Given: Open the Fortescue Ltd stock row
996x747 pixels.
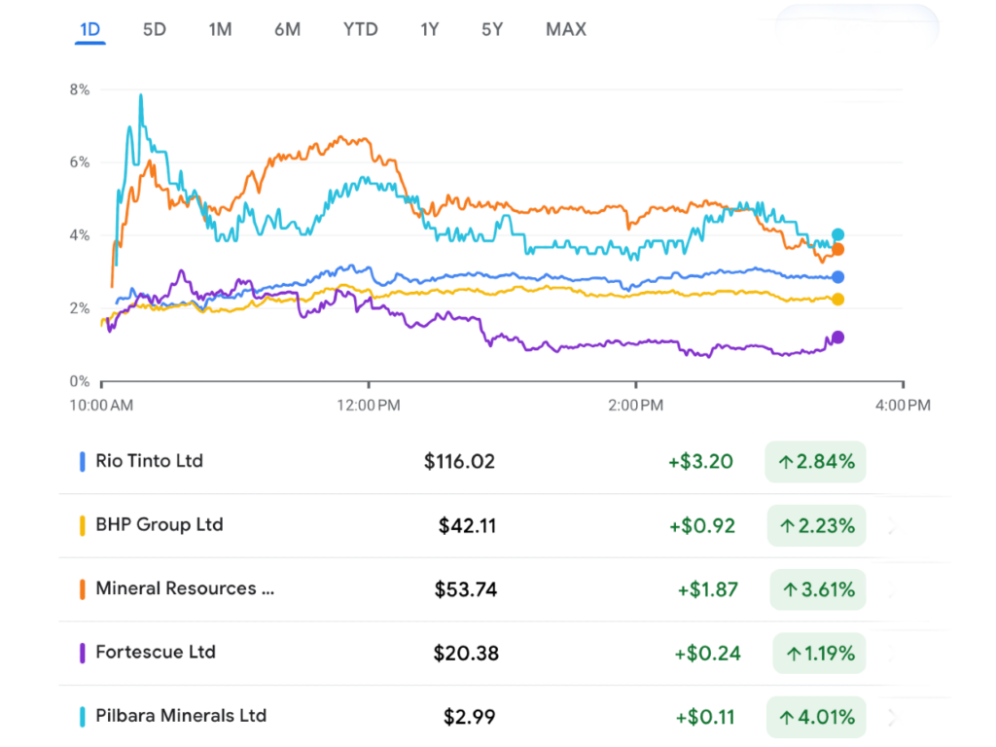Looking at the screenshot, I should pyautogui.click(x=473, y=653).
